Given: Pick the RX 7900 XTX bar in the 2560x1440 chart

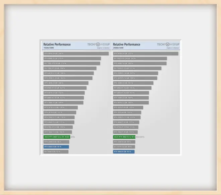Looking at the screenshot, I should [140, 59].
